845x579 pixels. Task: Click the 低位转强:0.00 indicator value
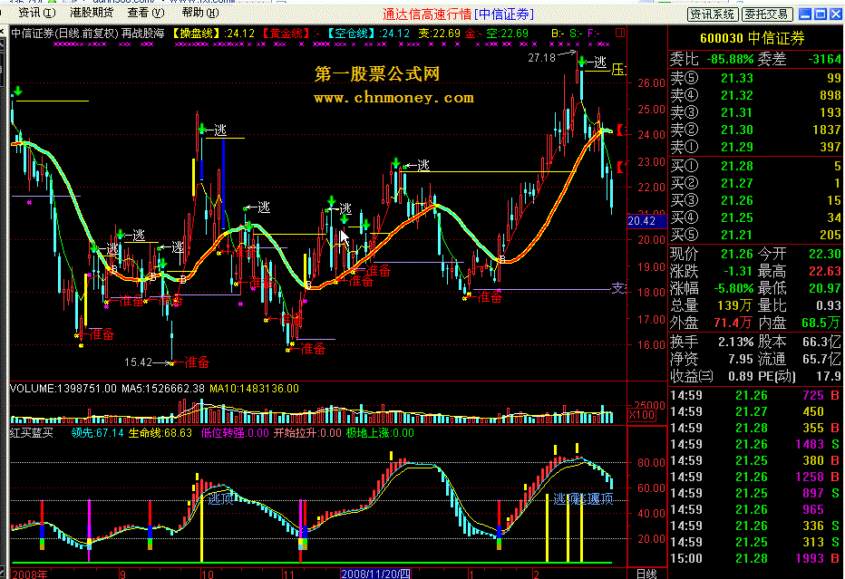[235, 433]
